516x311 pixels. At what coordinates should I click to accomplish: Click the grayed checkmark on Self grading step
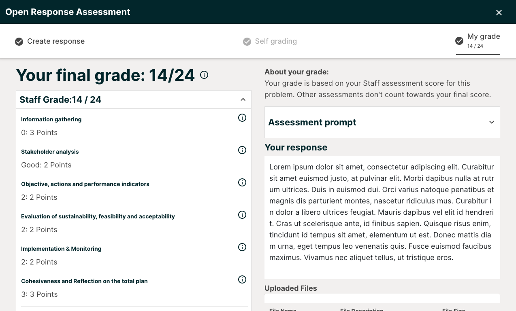click(x=247, y=41)
